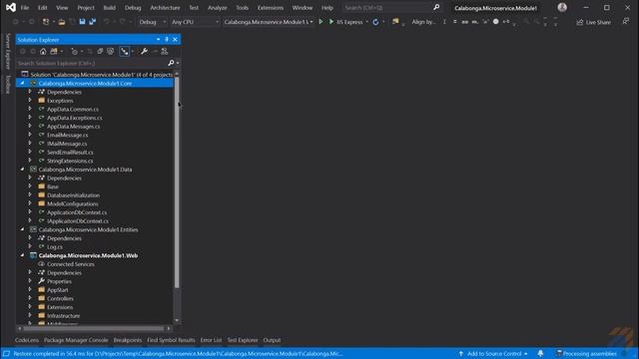
Task: Open Properties wrench icon in Solution Explorer
Action: [144, 51]
